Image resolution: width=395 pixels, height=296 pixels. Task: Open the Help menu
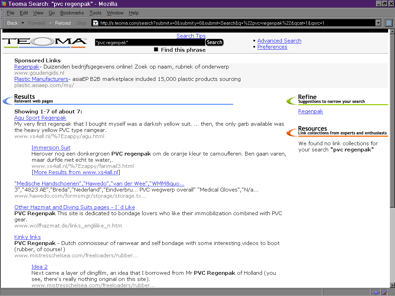pyautogui.click(x=134, y=13)
